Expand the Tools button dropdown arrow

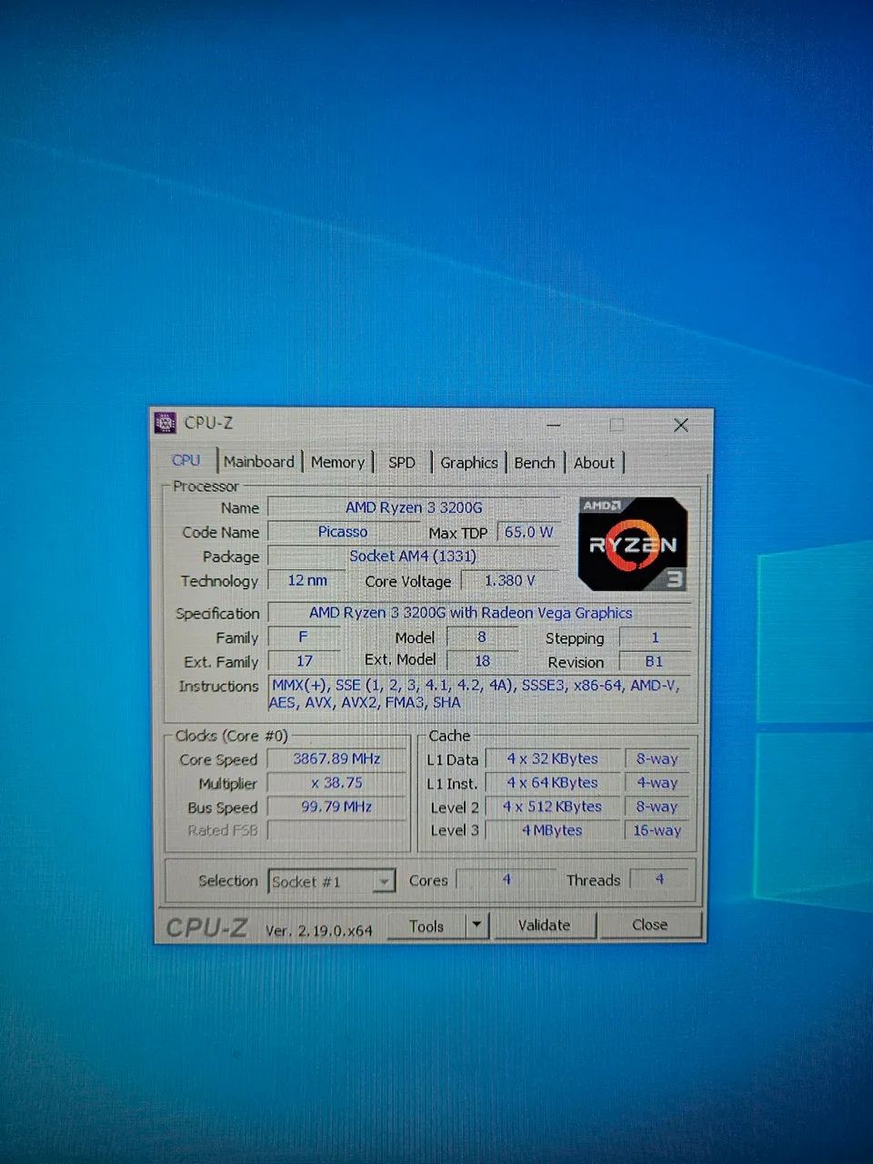tap(477, 925)
